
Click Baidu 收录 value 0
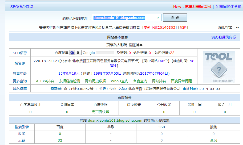pyautogui.click(x=60, y=134)
